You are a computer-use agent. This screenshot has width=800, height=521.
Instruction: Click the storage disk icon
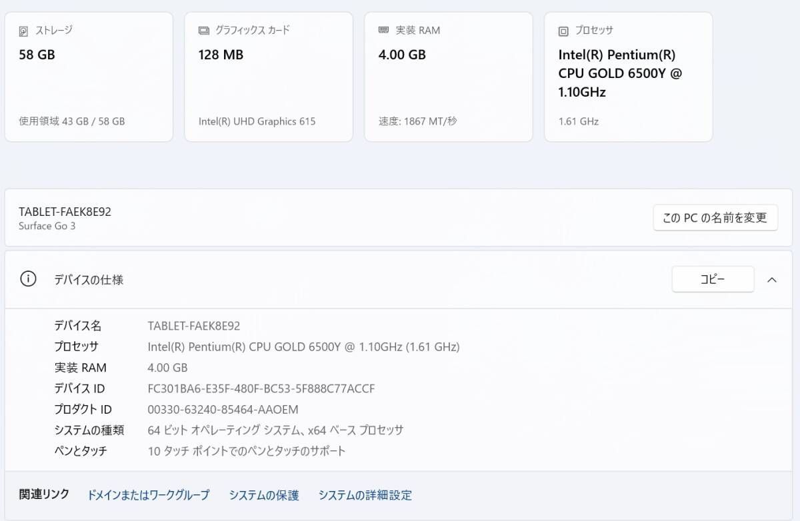(24, 31)
